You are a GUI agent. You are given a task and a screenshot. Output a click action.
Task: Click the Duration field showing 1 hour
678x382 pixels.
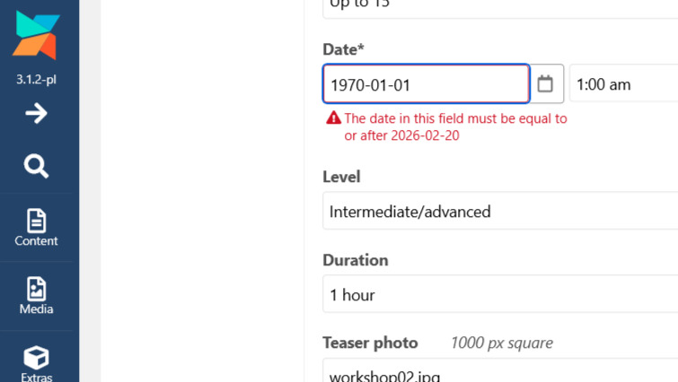click(499, 295)
